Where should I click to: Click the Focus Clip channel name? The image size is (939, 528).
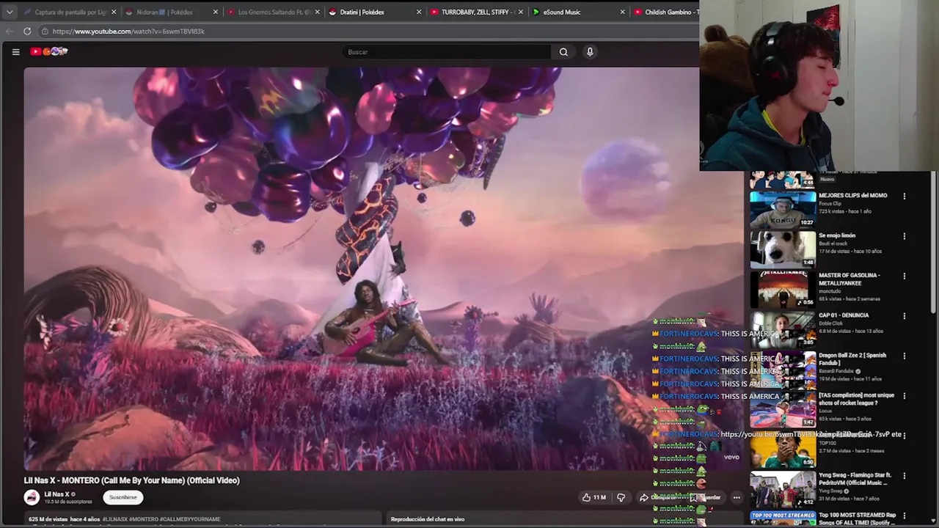pyautogui.click(x=830, y=203)
